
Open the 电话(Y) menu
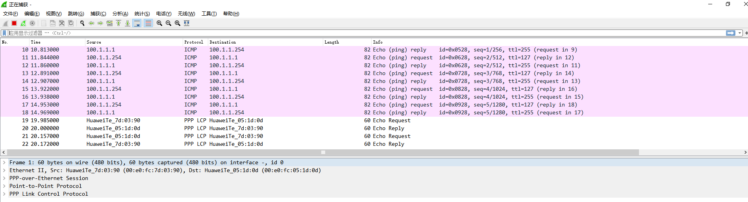164,13
